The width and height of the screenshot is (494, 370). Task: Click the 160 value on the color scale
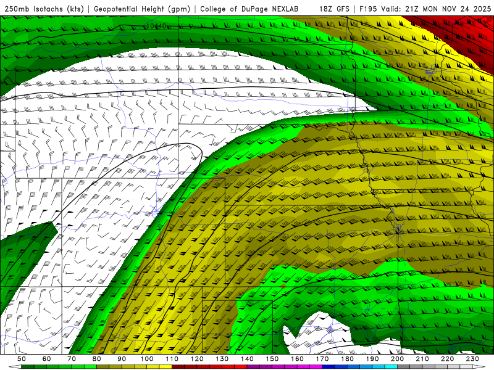tap(297, 359)
